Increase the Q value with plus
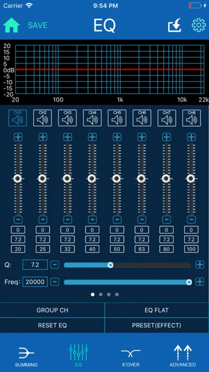 click(200, 265)
